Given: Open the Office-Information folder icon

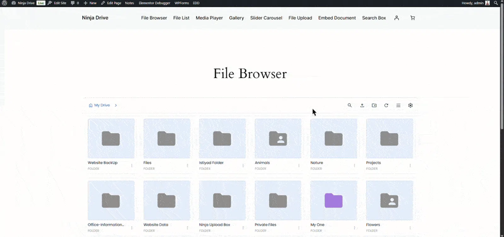Looking at the screenshot, I should point(111,200).
